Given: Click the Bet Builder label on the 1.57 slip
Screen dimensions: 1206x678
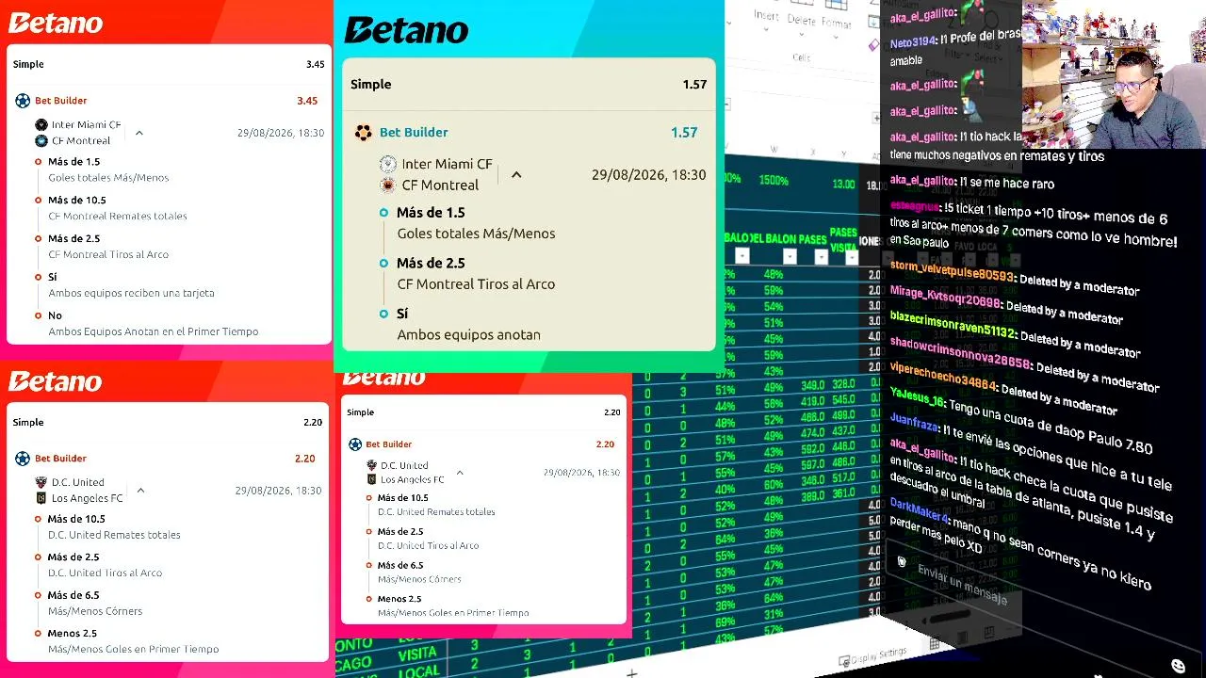Looking at the screenshot, I should coord(414,133).
